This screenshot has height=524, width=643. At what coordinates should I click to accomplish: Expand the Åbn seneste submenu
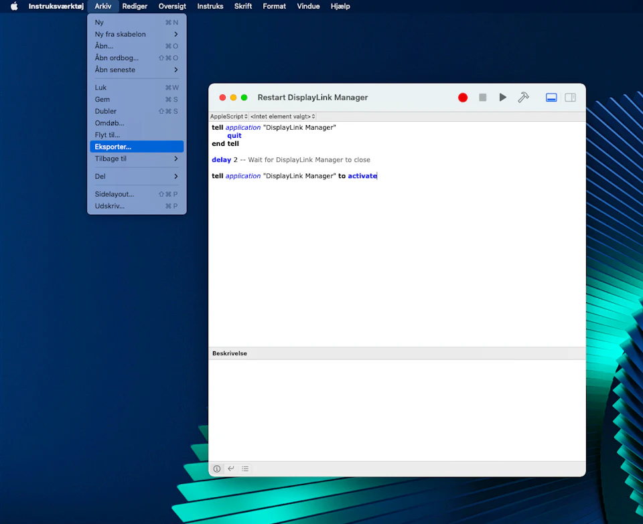pyautogui.click(x=137, y=70)
